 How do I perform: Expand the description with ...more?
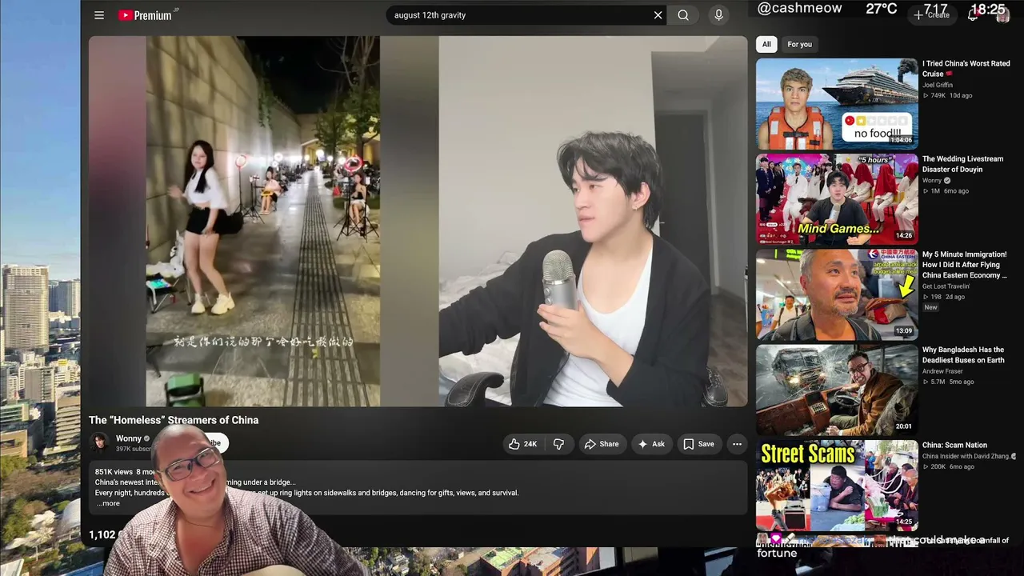click(108, 503)
